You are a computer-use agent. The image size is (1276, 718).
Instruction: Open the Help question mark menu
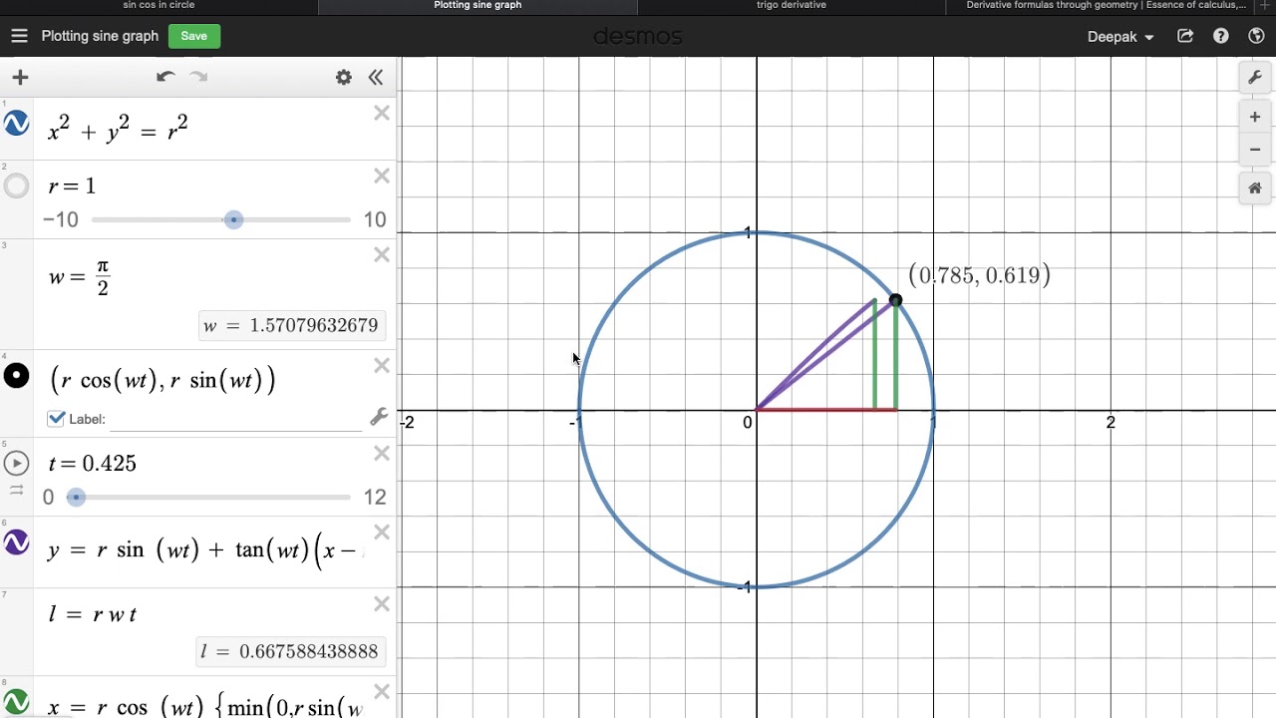tap(1221, 36)
